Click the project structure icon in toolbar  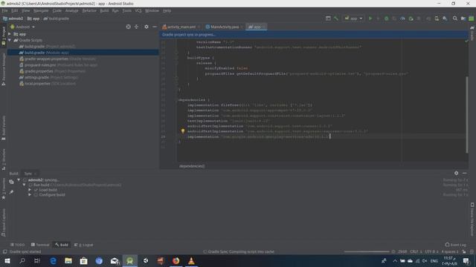tap(463, 19)
